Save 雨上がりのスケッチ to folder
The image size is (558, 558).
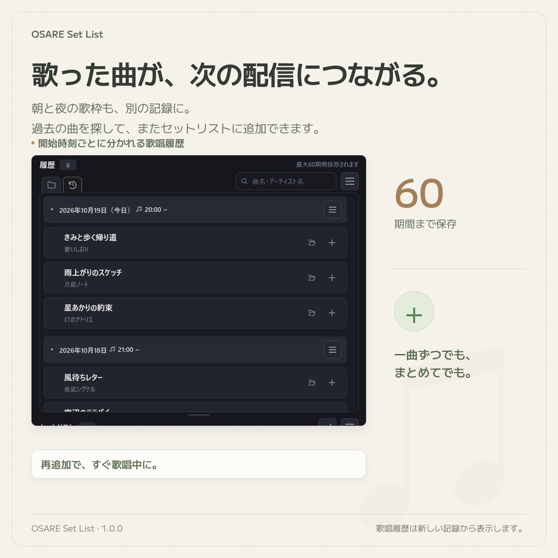click(x=312, y=277)
